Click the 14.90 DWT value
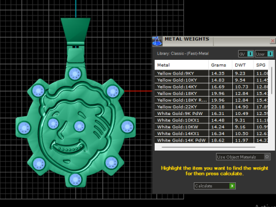The height and width of the screenshot is (207, 276). pyautogui.click(x=241, y=107)
